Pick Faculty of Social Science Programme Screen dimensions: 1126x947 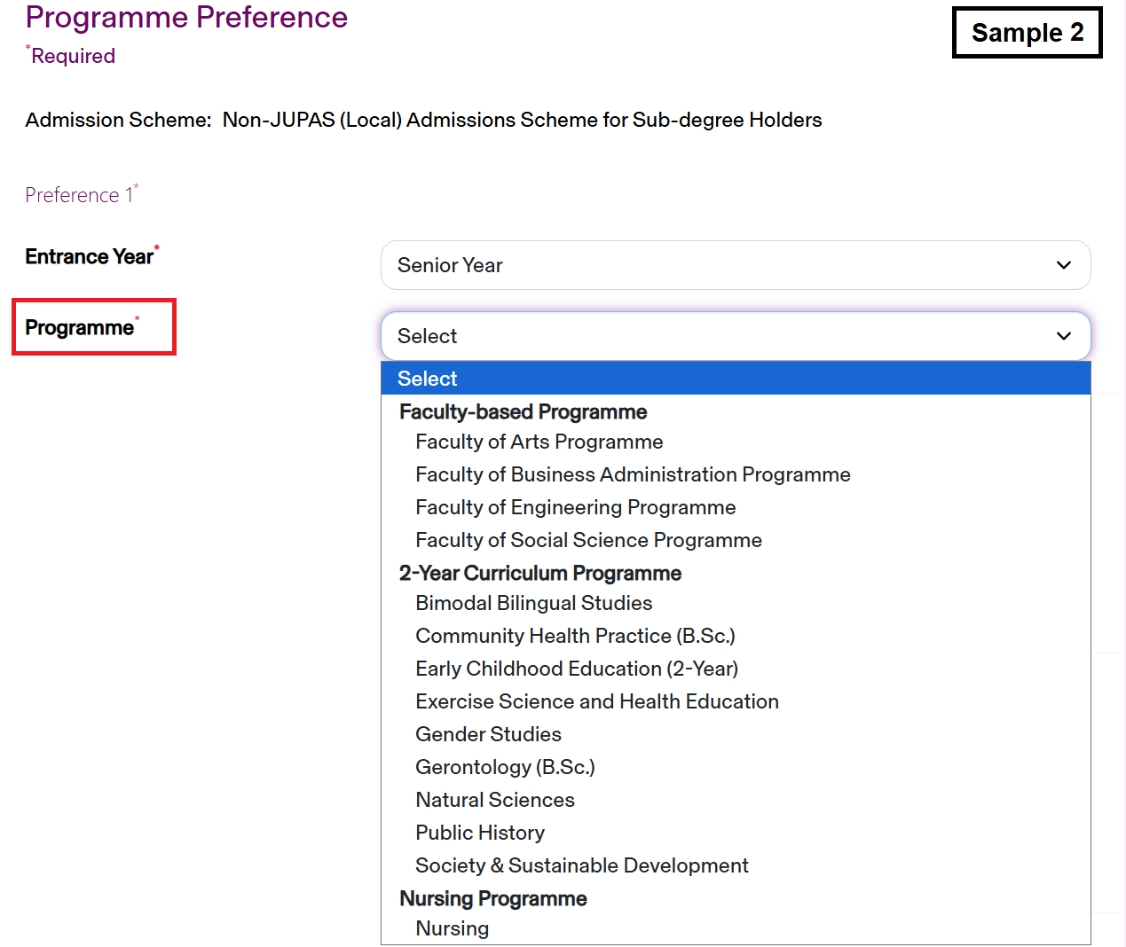pyautogui.click(x=588, y=540)
